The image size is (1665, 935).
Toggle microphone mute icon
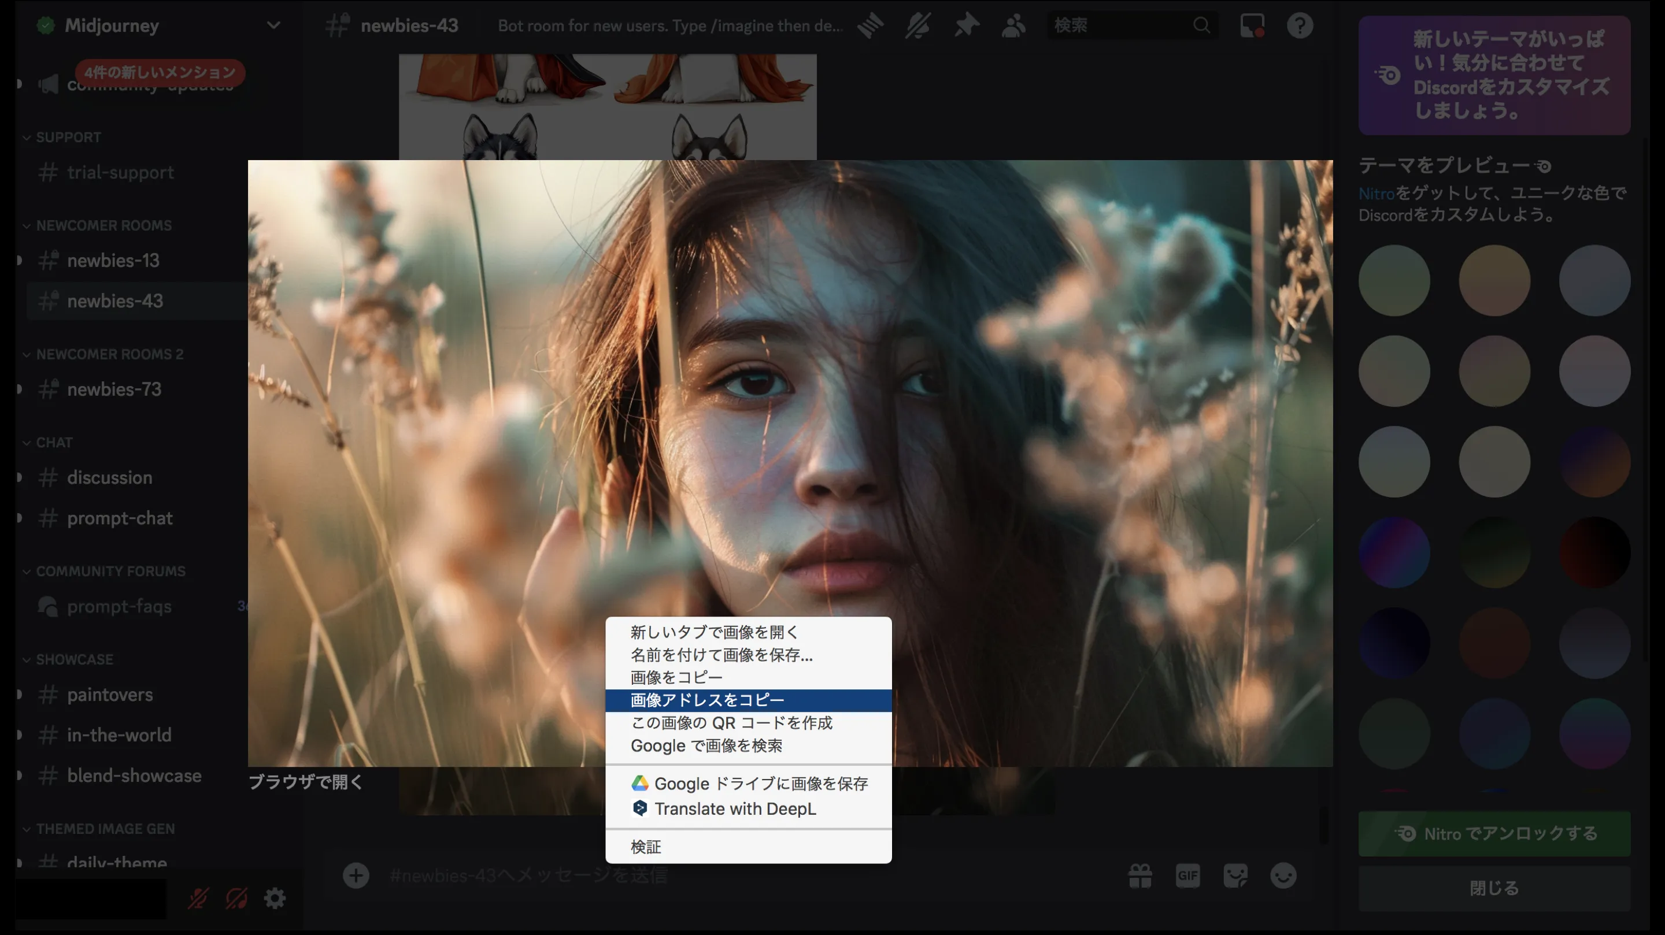(198, 898)
